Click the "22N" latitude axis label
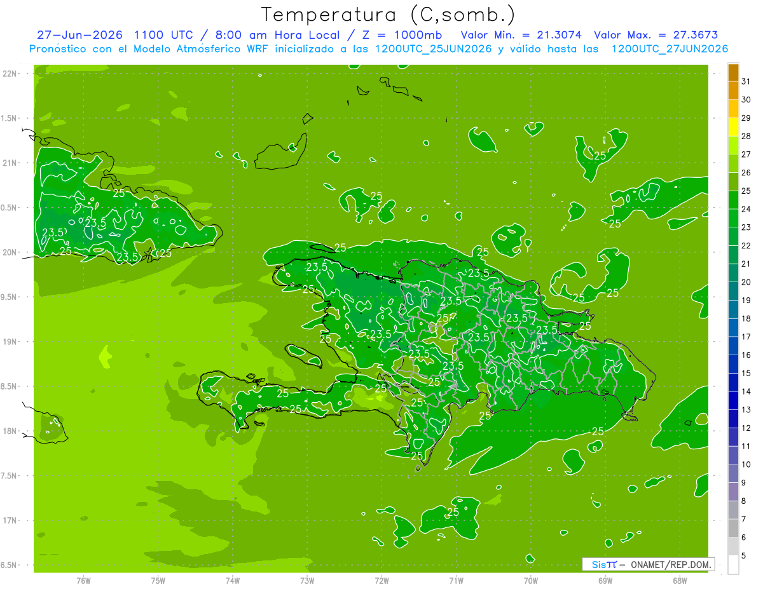The height and width of the screenshot is (589, 763). 10,74
